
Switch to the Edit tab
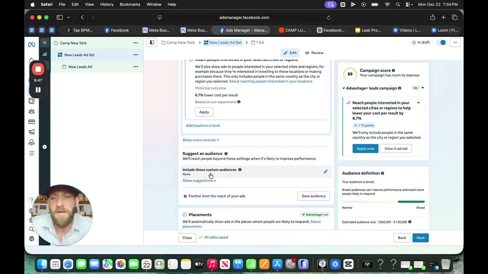pos(290,53)
